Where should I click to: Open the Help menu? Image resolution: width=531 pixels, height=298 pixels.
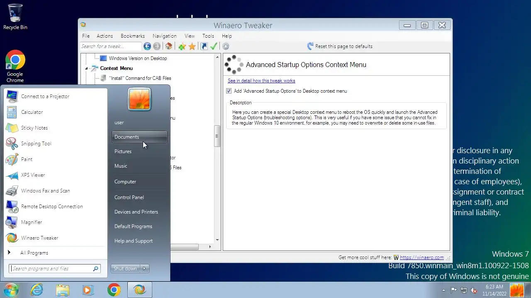click(227, 36)
